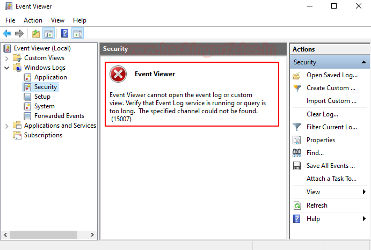The image size is (371, 250).
Task: Click the Event Viewer app icon in title bar
Action: tap(9, 6)
